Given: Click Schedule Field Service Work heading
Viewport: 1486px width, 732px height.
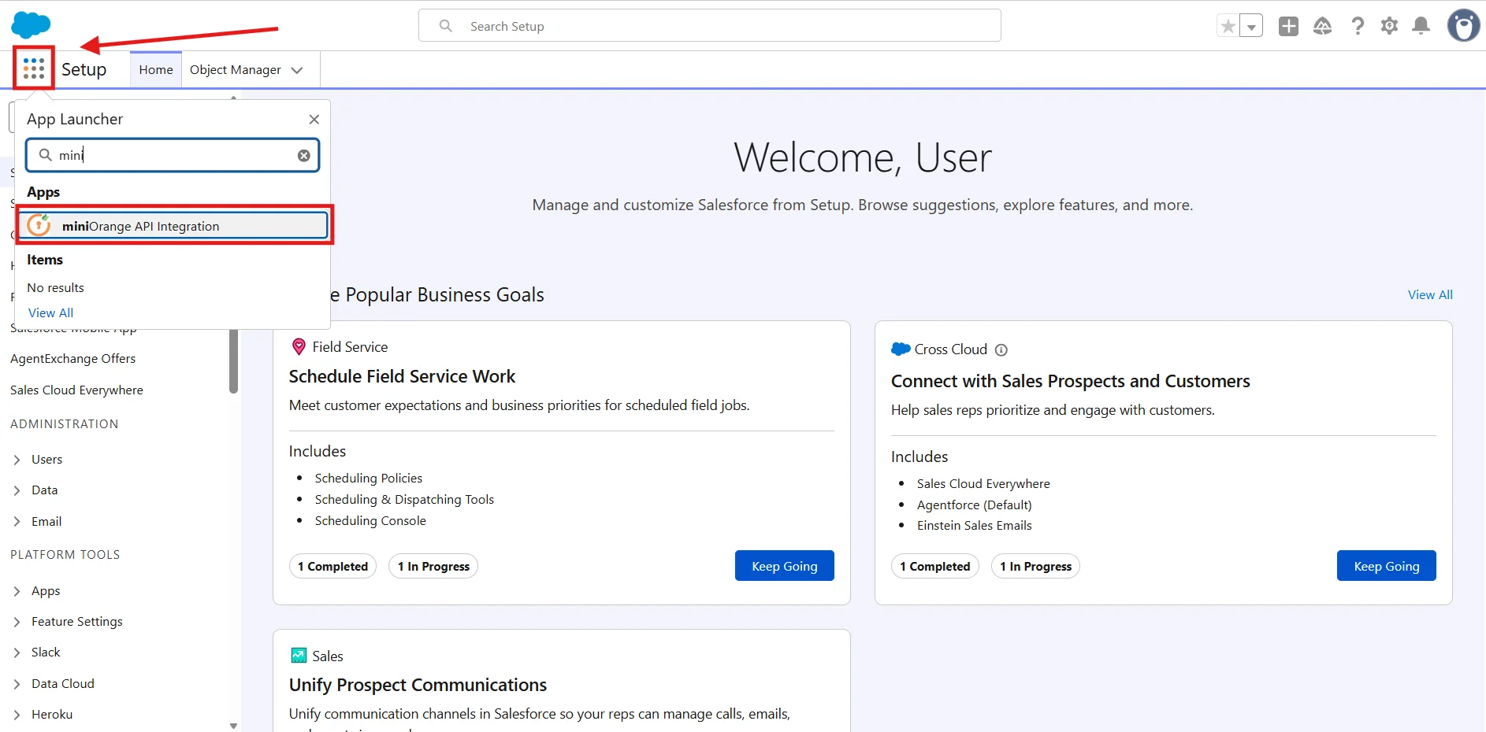Looking at the screenshot, I should pos(402,376).
